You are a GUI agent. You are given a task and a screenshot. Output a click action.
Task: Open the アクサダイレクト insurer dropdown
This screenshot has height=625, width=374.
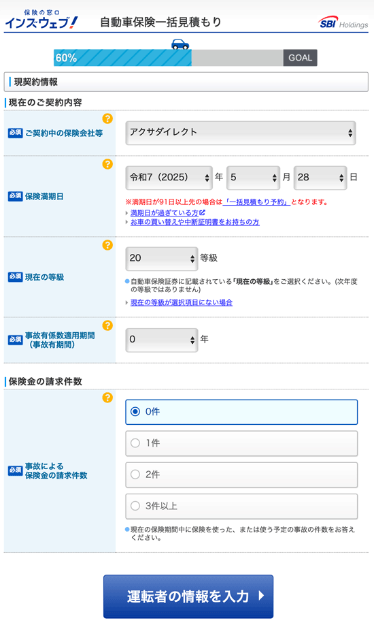tap(241, 133)
